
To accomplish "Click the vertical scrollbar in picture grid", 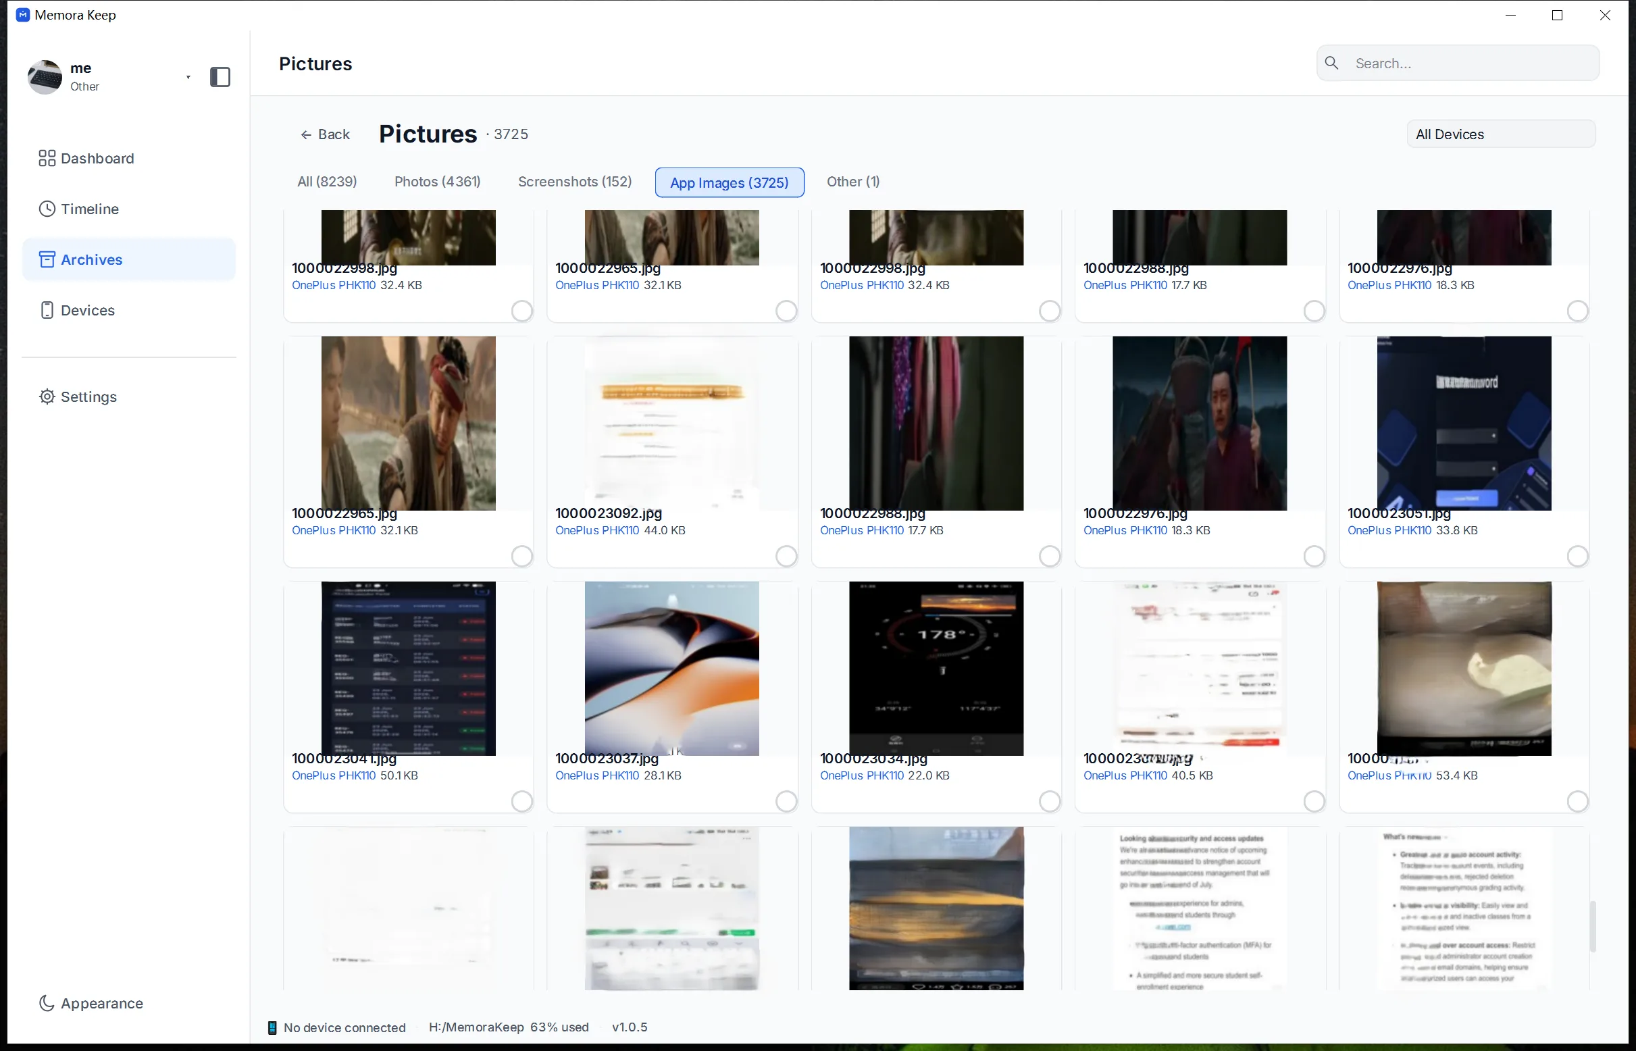I will pos(1593,926).
